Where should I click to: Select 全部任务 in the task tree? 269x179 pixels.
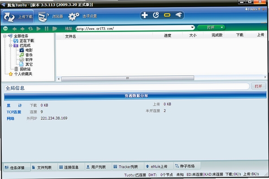[x=21, y=36]
